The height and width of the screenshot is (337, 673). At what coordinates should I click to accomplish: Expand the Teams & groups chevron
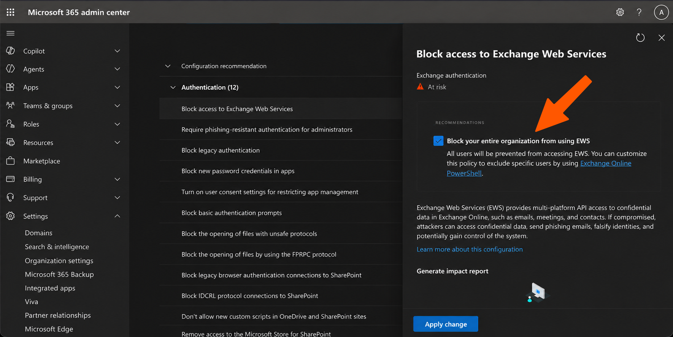click(x=117, y=106)
